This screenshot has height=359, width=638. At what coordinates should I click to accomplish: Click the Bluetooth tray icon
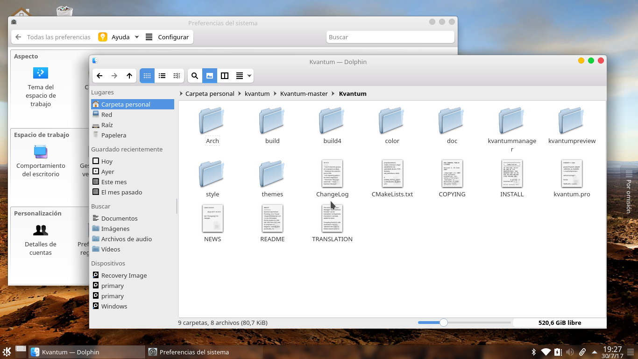pos(533,352)
